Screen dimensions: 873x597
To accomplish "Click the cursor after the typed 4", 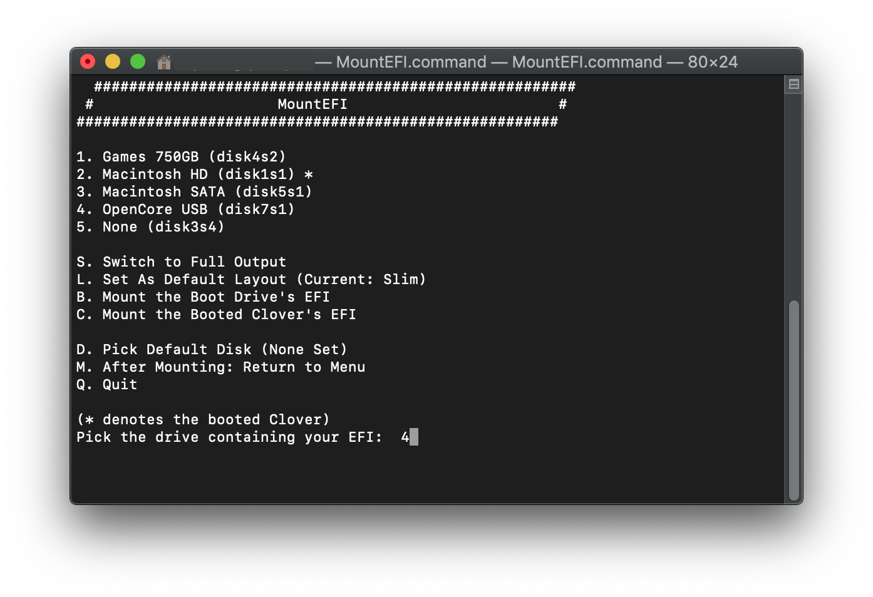I will pos(414,437).
